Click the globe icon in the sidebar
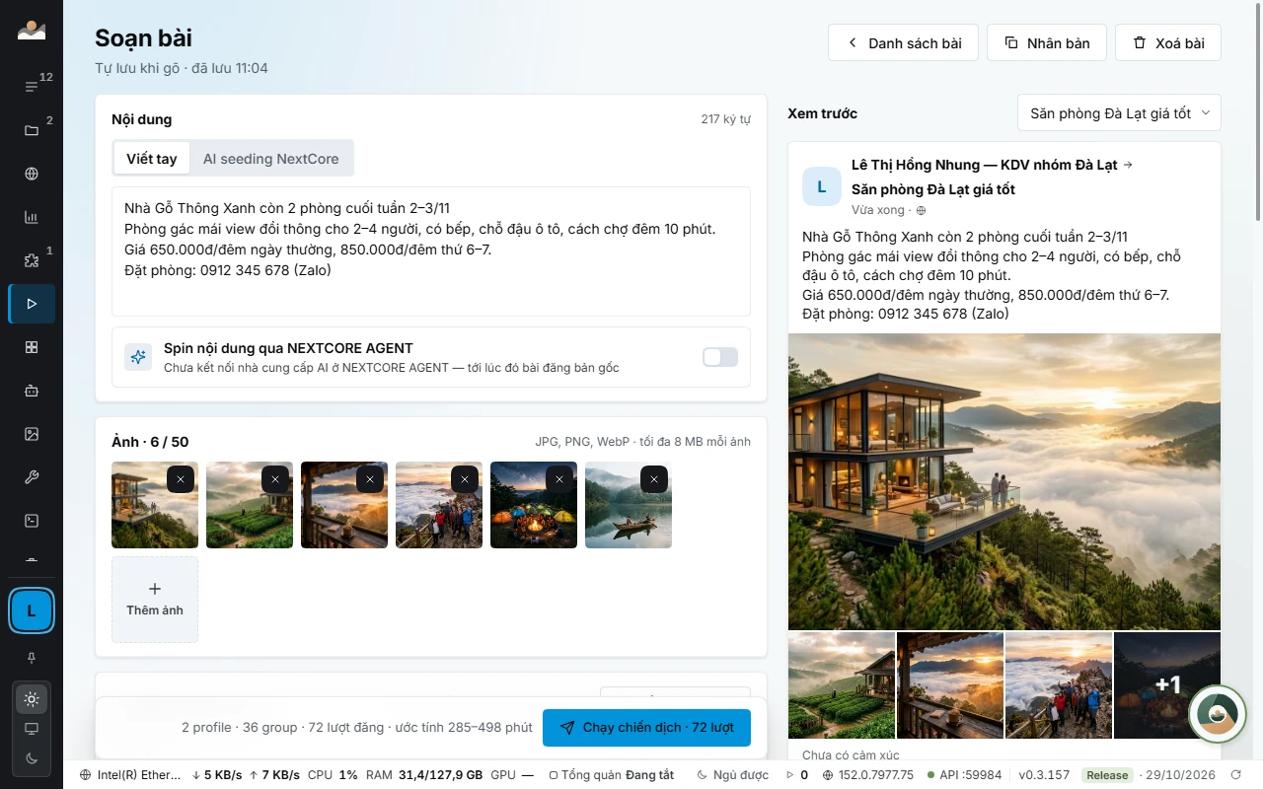The width and height of the screenshot is (1263, 789). (32, 174)
